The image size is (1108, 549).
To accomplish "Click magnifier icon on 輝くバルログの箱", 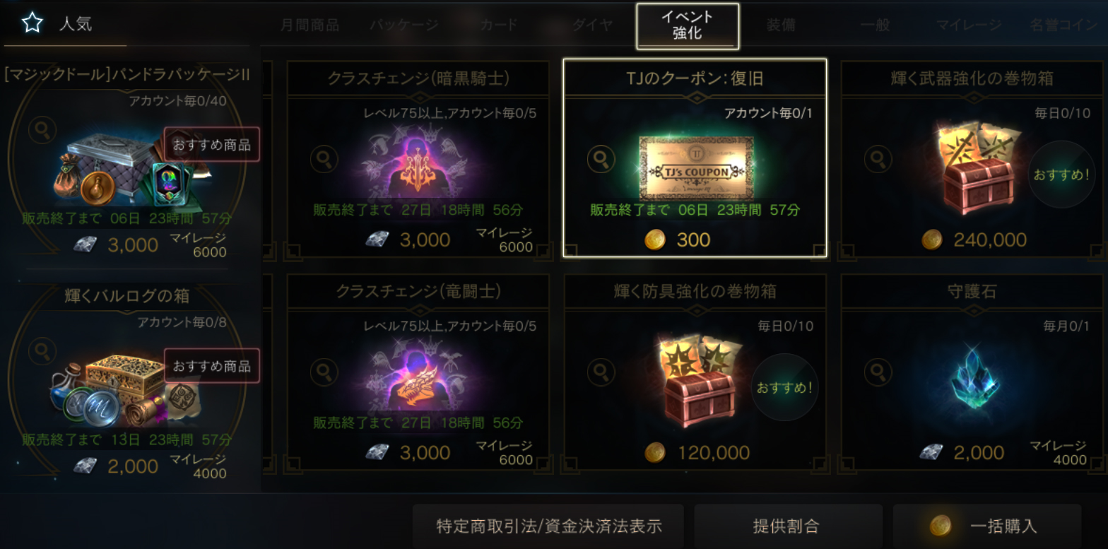I will (x=42, y=351).
